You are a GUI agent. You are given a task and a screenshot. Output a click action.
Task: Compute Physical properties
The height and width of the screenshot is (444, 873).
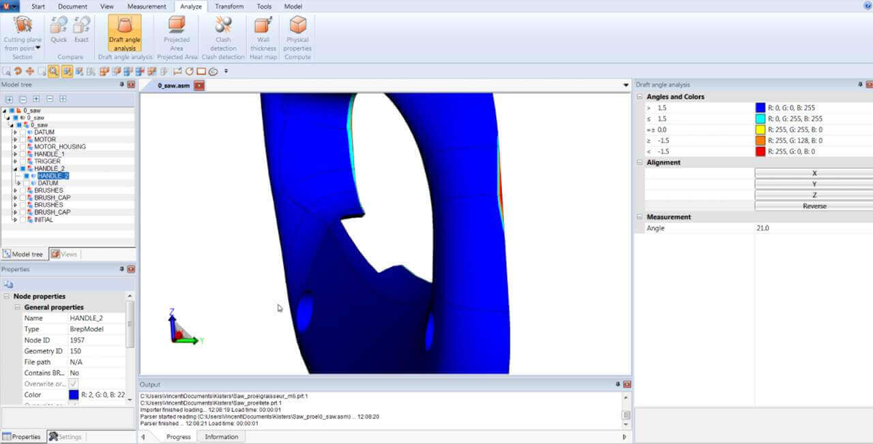coord(297,34)
